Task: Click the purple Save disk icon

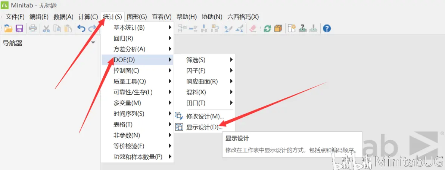Action: pos(19,29)
